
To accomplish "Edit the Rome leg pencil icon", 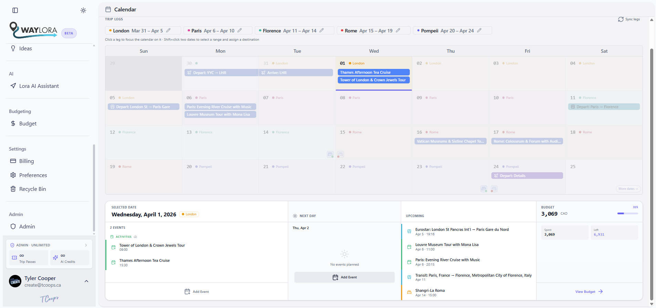I will click(398, 30).
